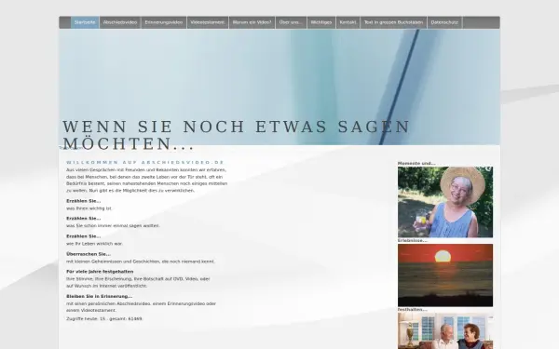Viewport: 559px width, 349px height.
Task: Click the 'Überraschen Sie...' heading
Action: coord(89,254)
